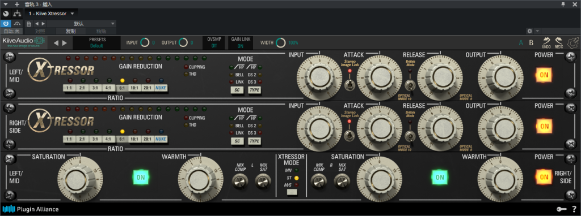Screen dimensions: 581x216
Task: Go to next host preset arrow
Action: (43, 24)
